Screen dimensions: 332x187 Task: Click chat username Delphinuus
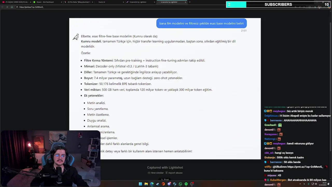(271, 116)
